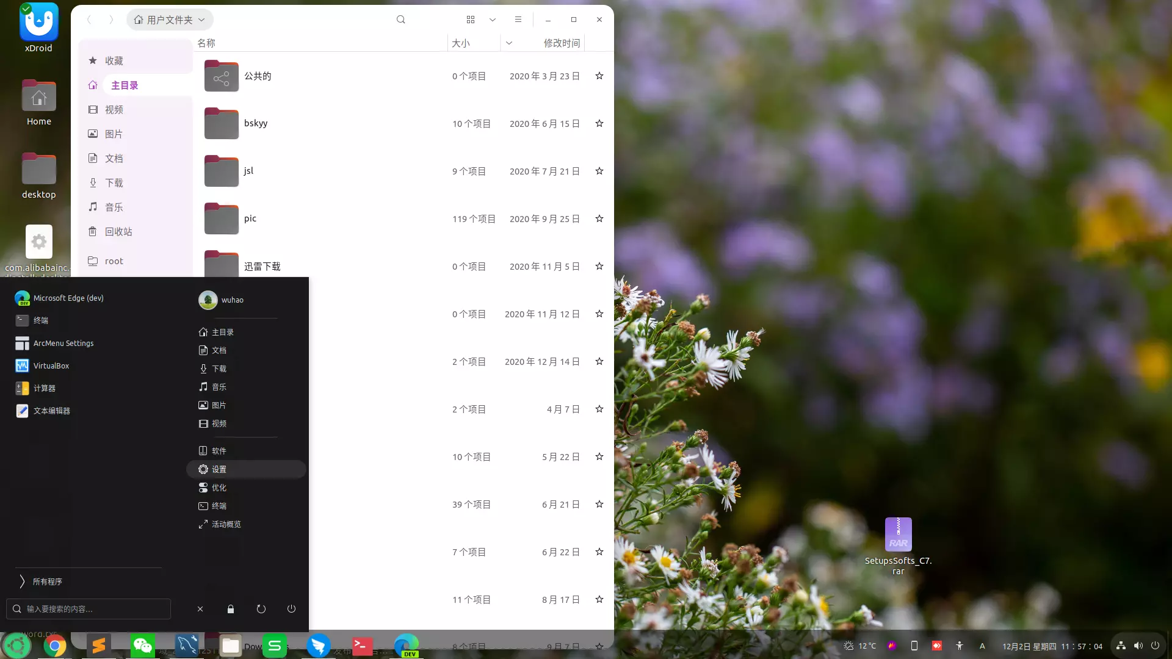This screenshot has height=659, width=1172.
Task: Focus the ArcMenu search field
Action: [x=89, y=609]
